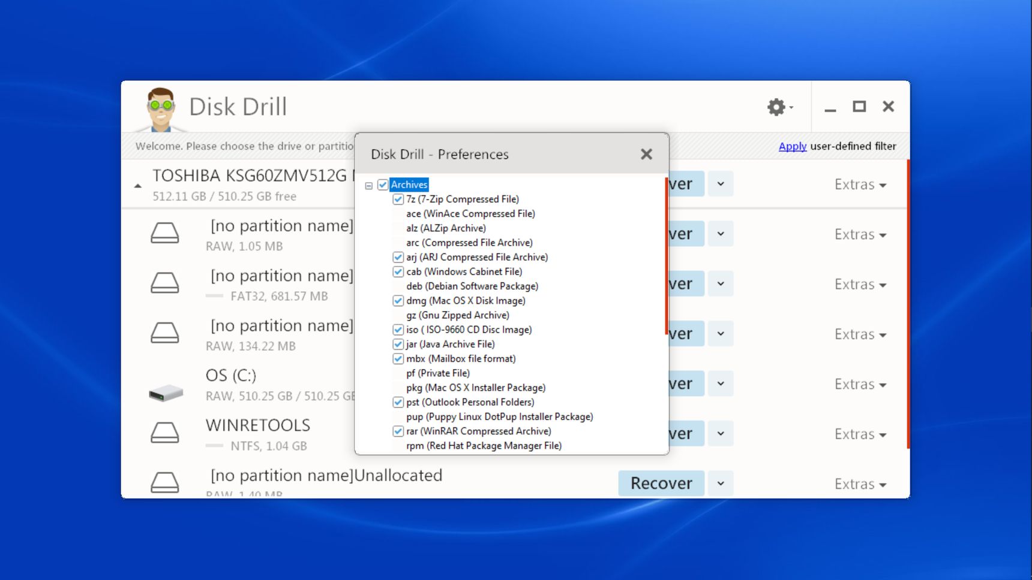Viewport: 1032px width, 580px height.
Task: Close the Preferences dialog
Action: tap(646, 154)
